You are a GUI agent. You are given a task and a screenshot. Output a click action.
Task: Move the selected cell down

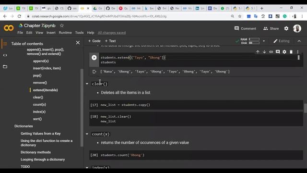point(264,52)
